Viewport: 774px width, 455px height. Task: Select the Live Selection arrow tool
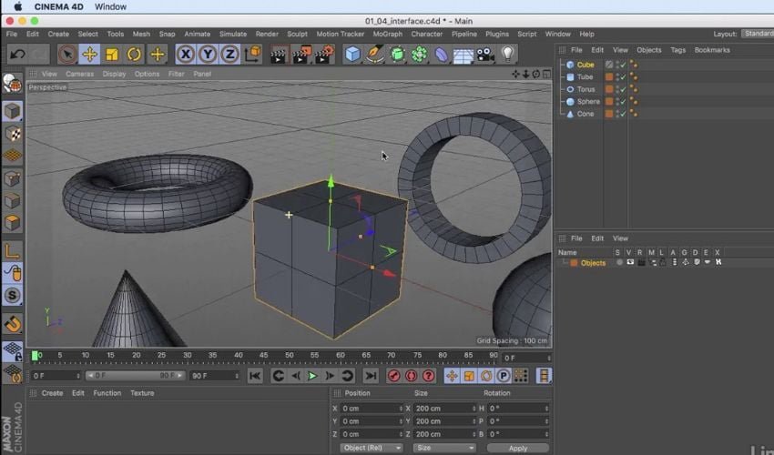[x=67, y=55]
